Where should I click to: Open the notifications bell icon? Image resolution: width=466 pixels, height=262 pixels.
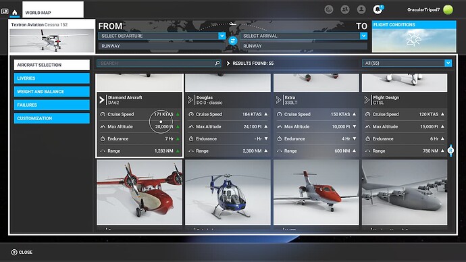click(x=378, y=9)
